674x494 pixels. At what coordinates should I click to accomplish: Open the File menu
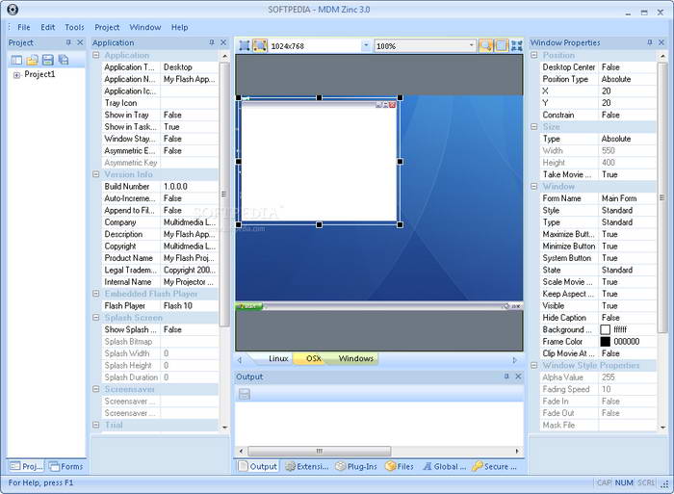[x=24, y=27]
